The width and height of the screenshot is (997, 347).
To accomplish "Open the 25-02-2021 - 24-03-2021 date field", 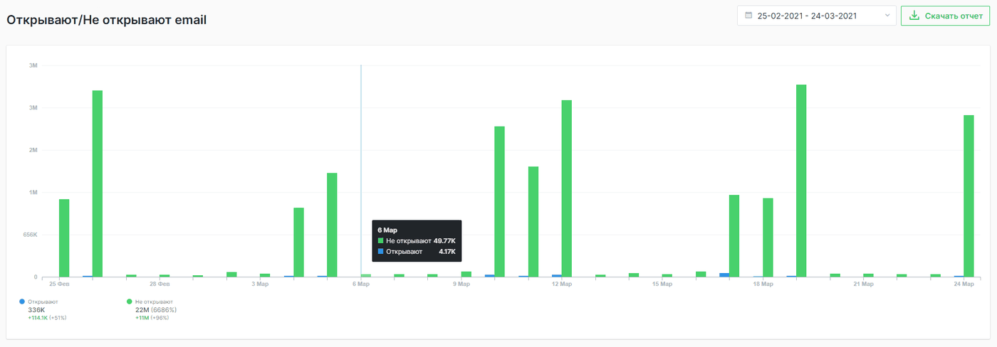I will [817, 15].
